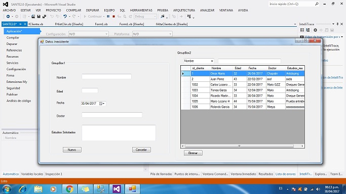
Task: Select the Compilar project settings tab
Action: pos(13,37)
